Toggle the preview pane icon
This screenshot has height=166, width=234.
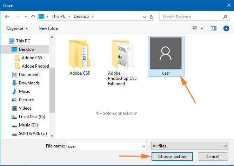tap(213, 28)
